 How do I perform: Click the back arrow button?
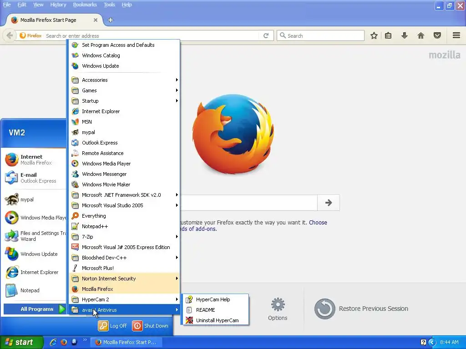click(x=10, y=35)
